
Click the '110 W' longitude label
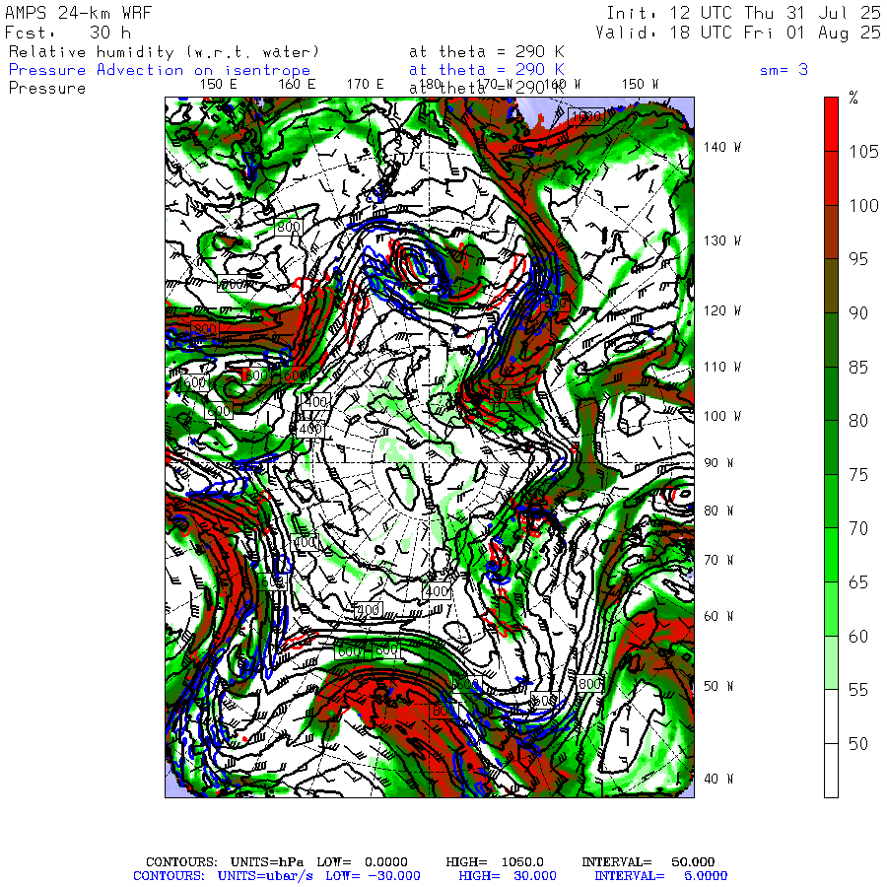[721, 368]
